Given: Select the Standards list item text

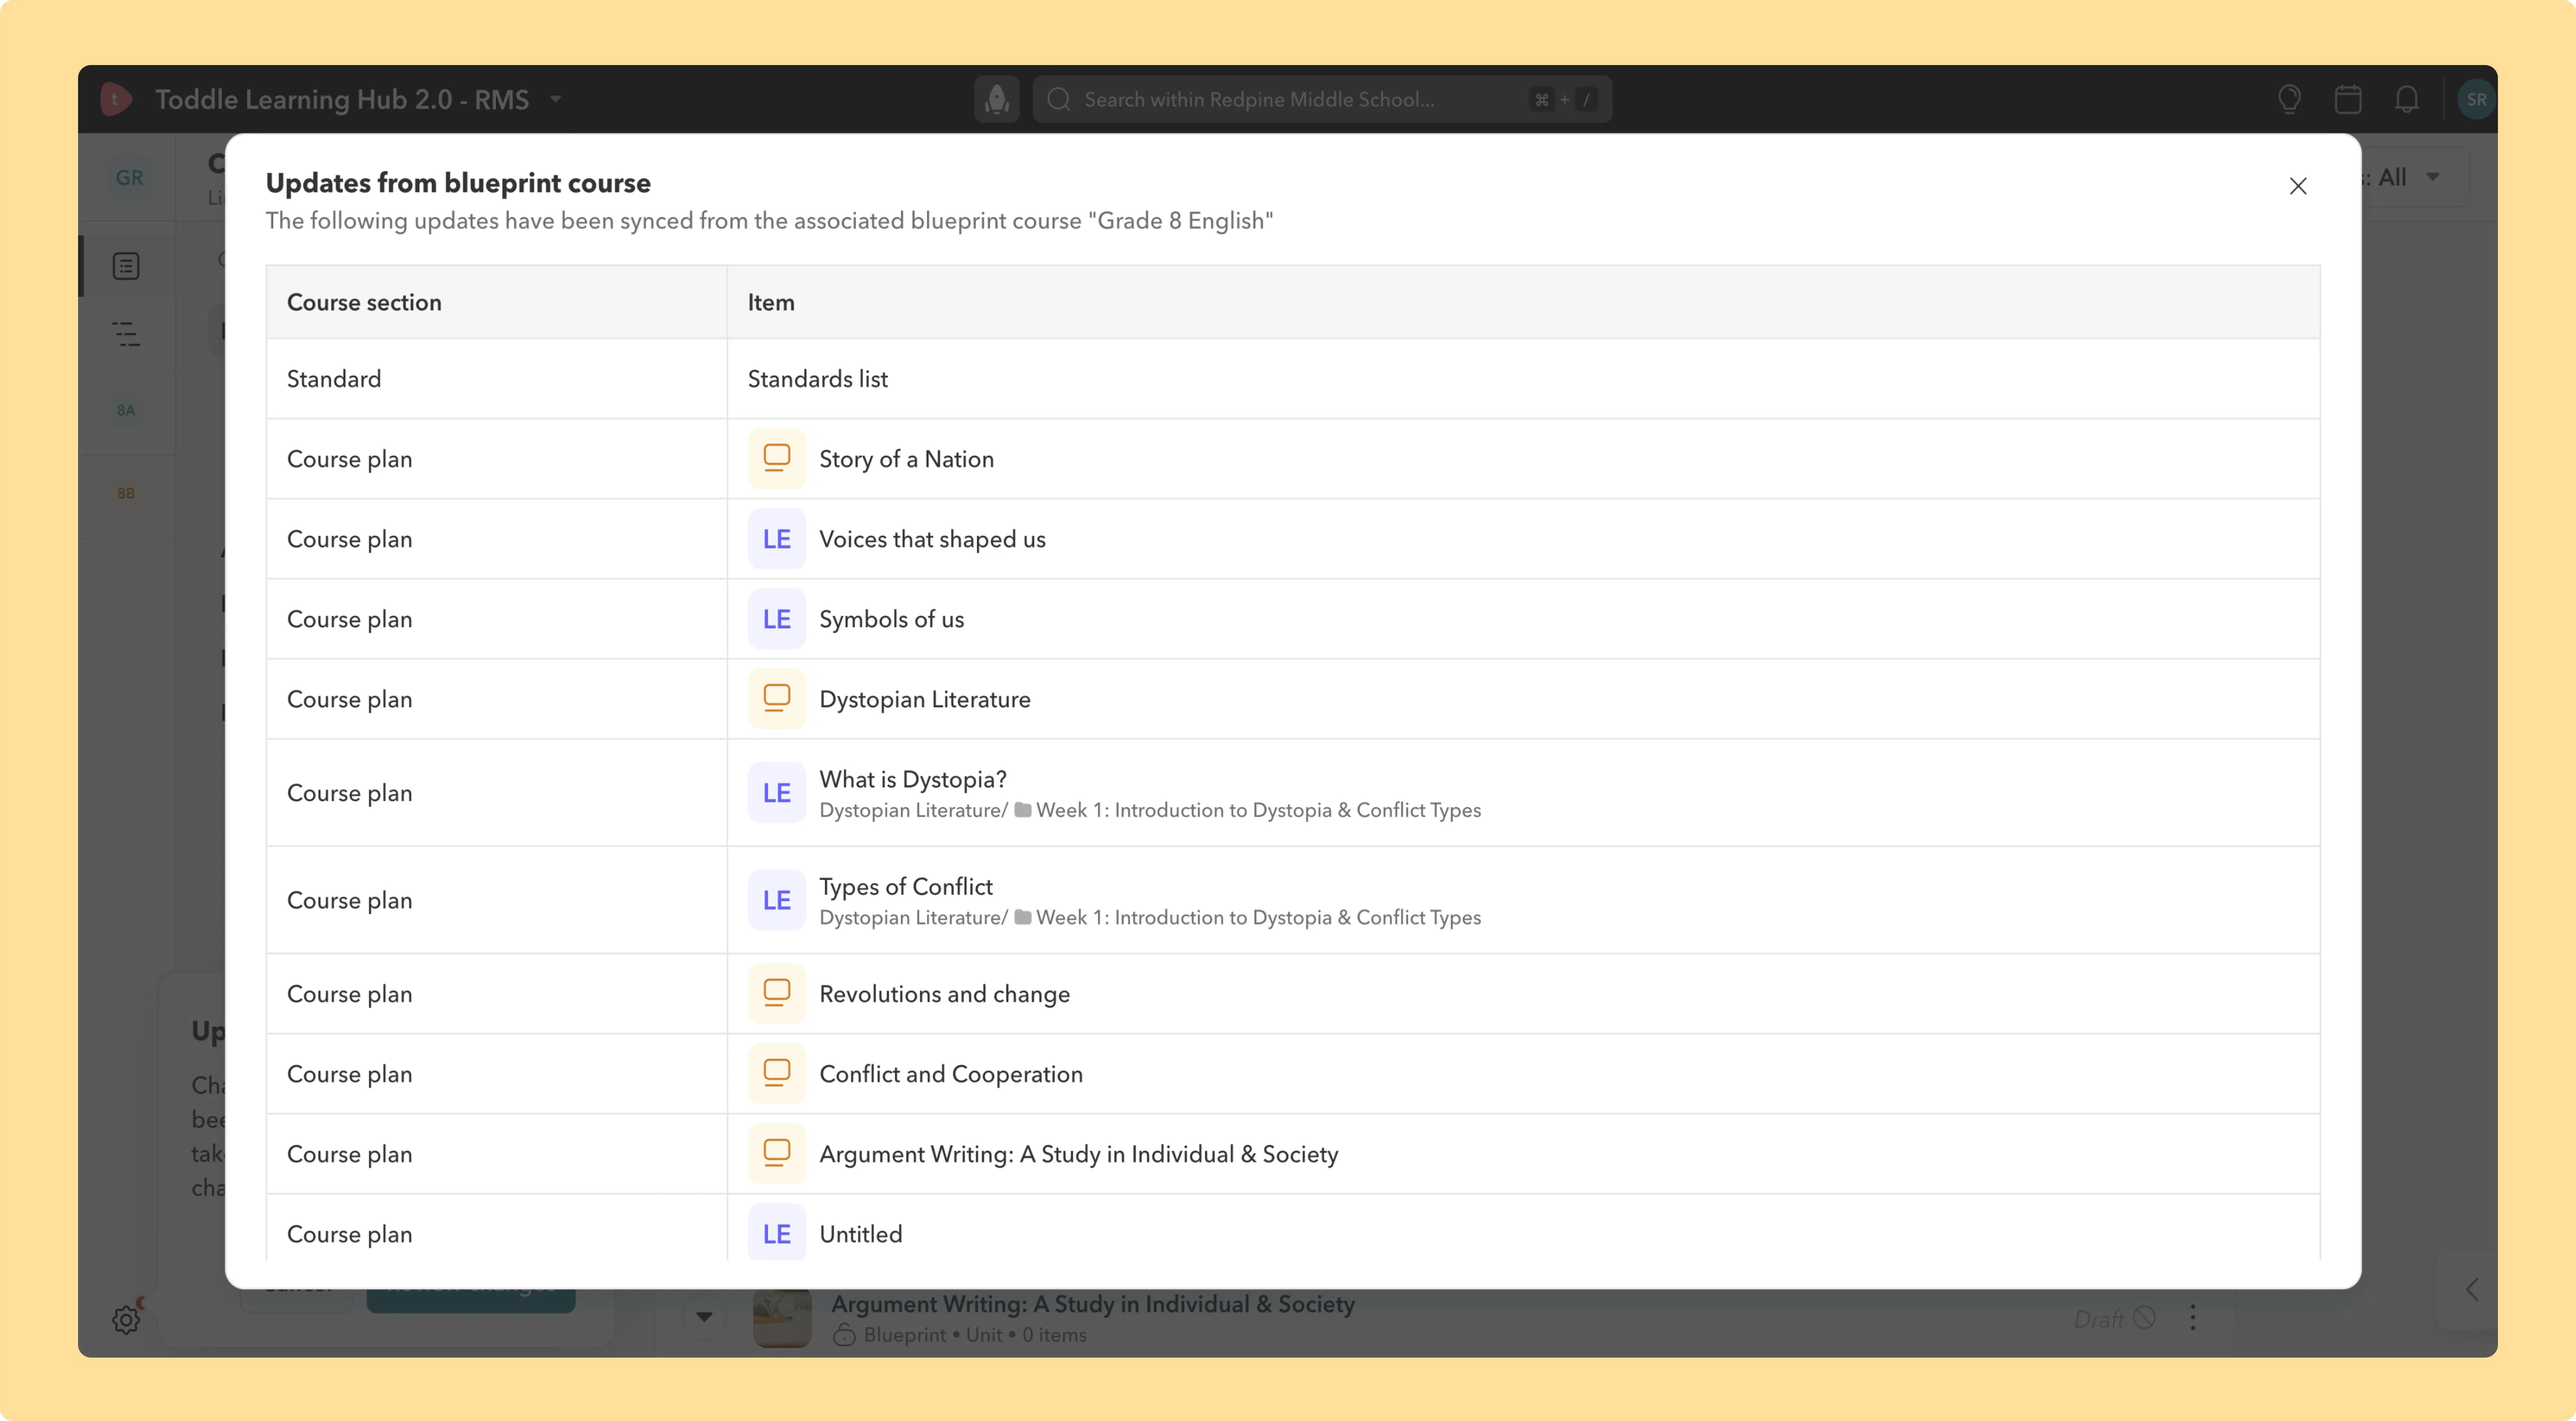Looking at the screenshot, I should (x=817, y=379).
